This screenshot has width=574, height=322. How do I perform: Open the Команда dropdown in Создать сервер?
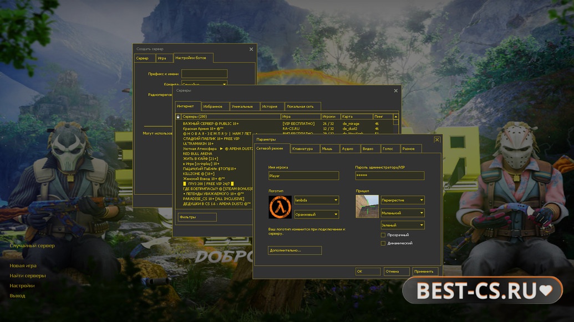pyautogui.click(x=204, y=83)
